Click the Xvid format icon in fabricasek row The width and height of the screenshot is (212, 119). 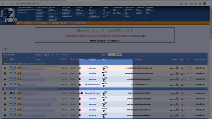13,93
